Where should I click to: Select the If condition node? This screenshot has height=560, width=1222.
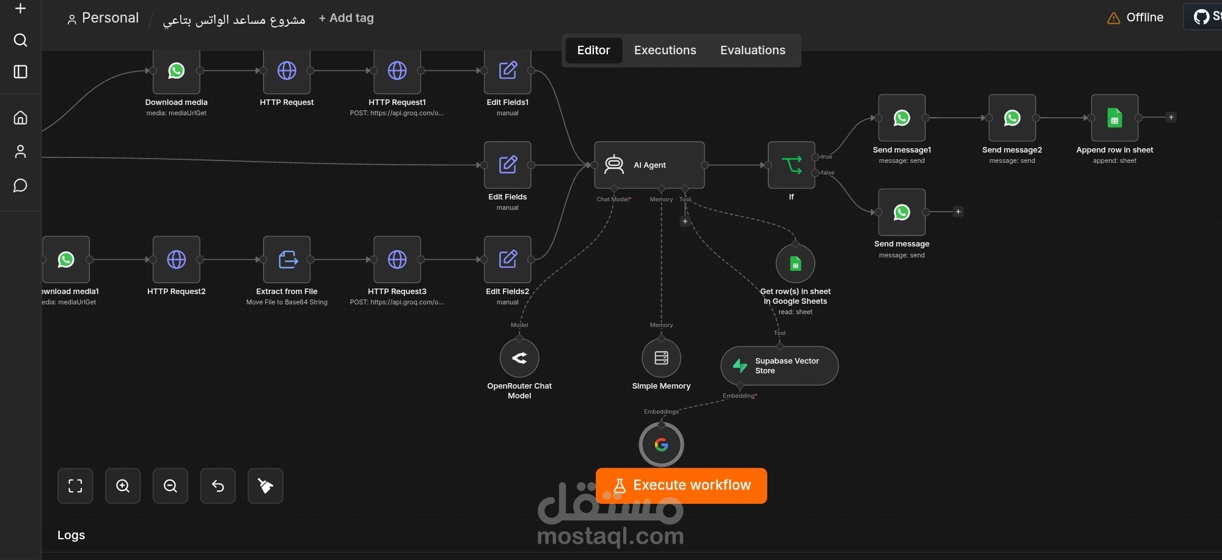point(791,165)
